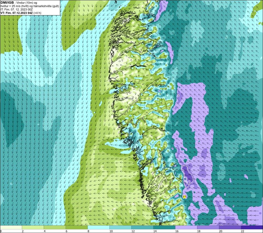The image size is (263, 233).
Task: Click the 18-20 m/s purple swatch
Action: tap(208, 227)
